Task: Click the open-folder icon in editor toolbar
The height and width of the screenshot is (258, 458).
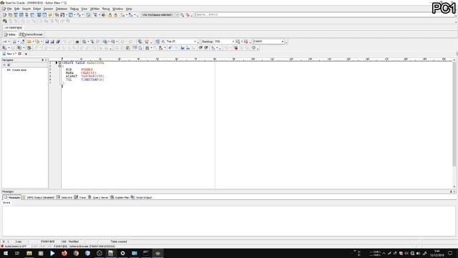Action: click(x=29, y=42)
